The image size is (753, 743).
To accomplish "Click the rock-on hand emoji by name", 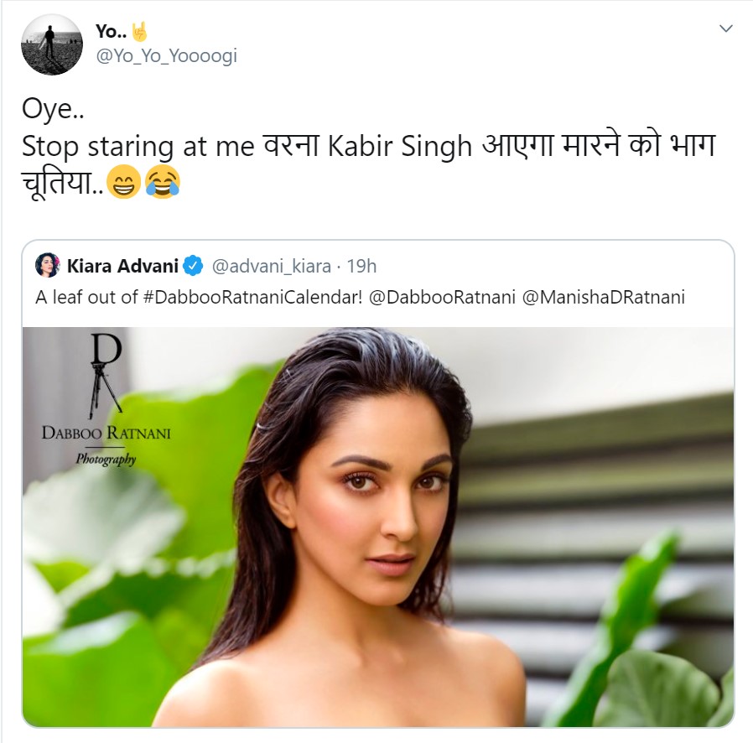I will [139, 32].
